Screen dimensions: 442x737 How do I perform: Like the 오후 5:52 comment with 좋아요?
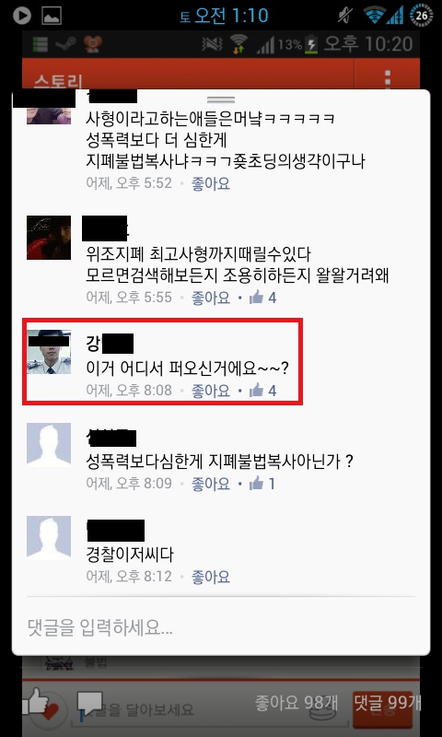(211, 183)
